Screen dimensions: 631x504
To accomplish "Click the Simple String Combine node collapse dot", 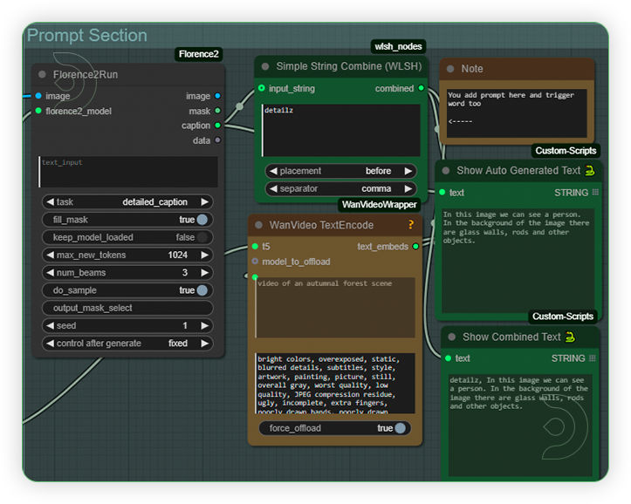I will (x=264, y=66).
